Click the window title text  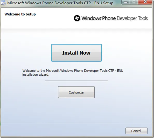pyautogui.click(x=60, y=3)
